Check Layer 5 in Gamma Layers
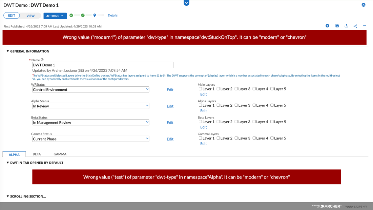 (272, 138)
